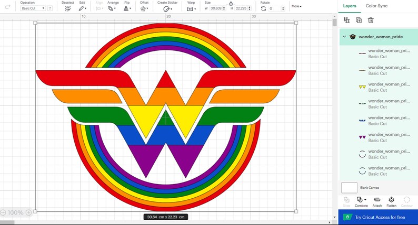418x225 pixels.
Task: Click the Height stepper arrows
Action: [250, 8]
